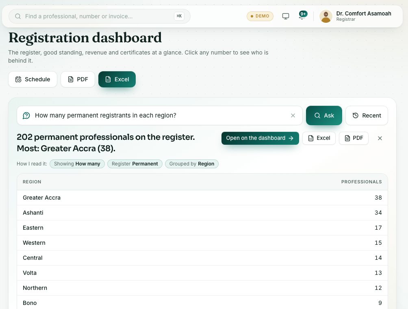Image resolution: width=408 pixels, height=309 pixels.
Task: Select the Central row
Action: (x=202, y=258)
